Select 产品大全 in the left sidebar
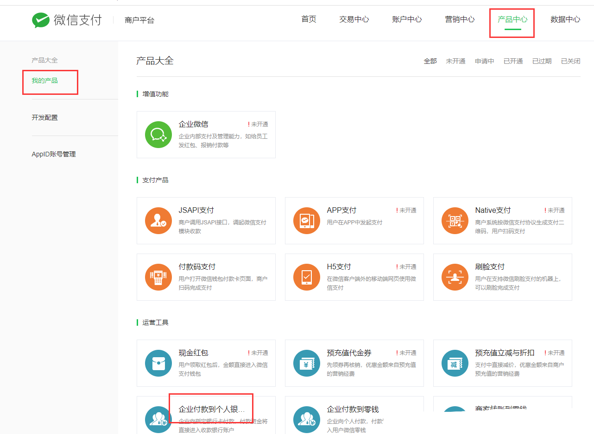 44,61
